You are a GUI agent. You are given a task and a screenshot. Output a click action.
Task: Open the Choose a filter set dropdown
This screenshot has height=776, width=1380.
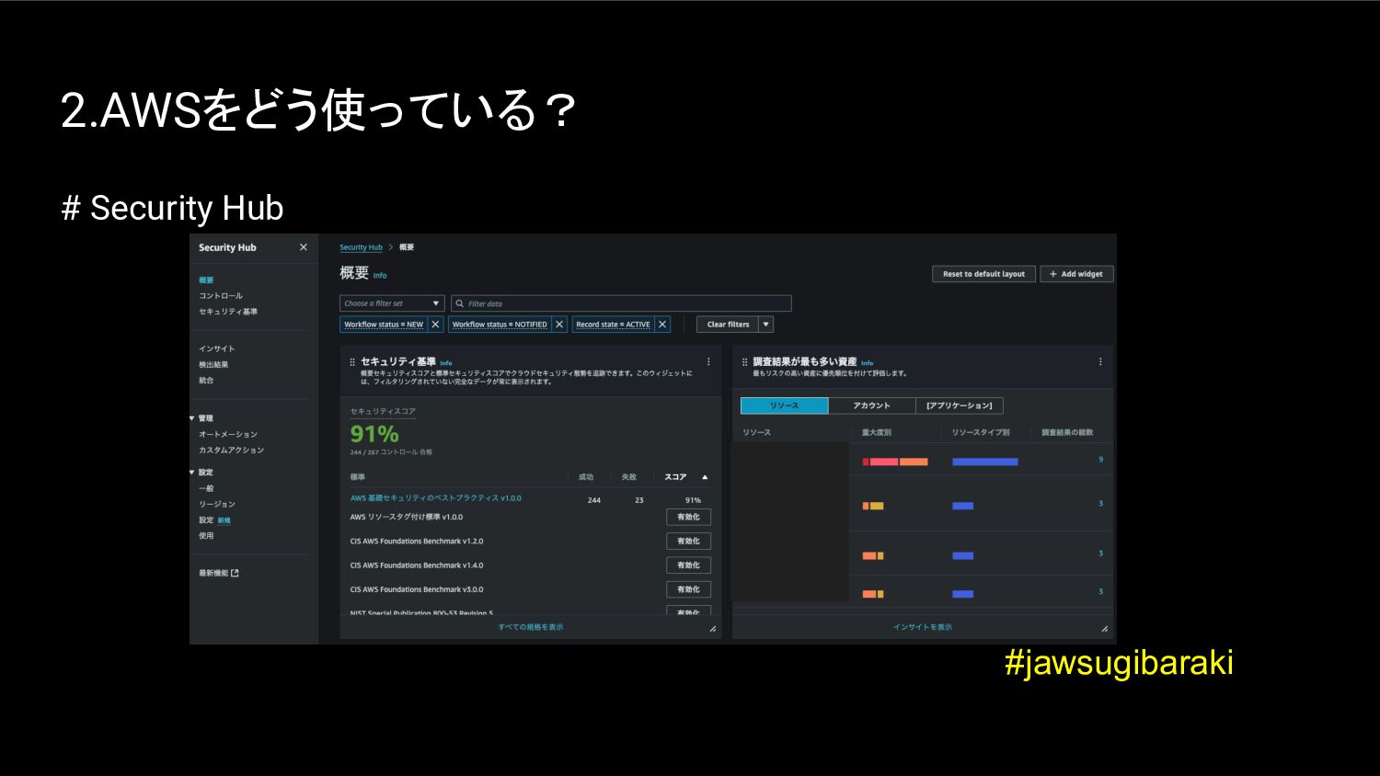[392, 303]
